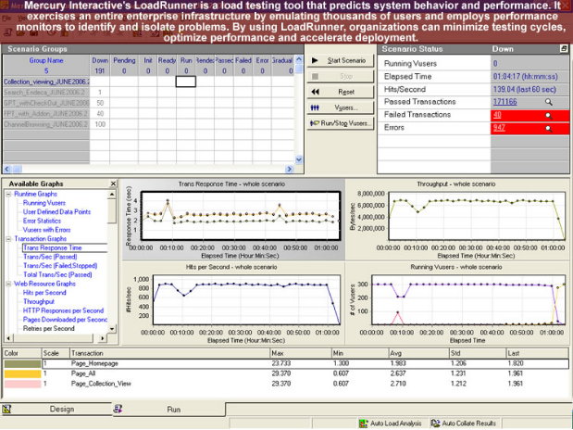Click the Reset button

341,92
